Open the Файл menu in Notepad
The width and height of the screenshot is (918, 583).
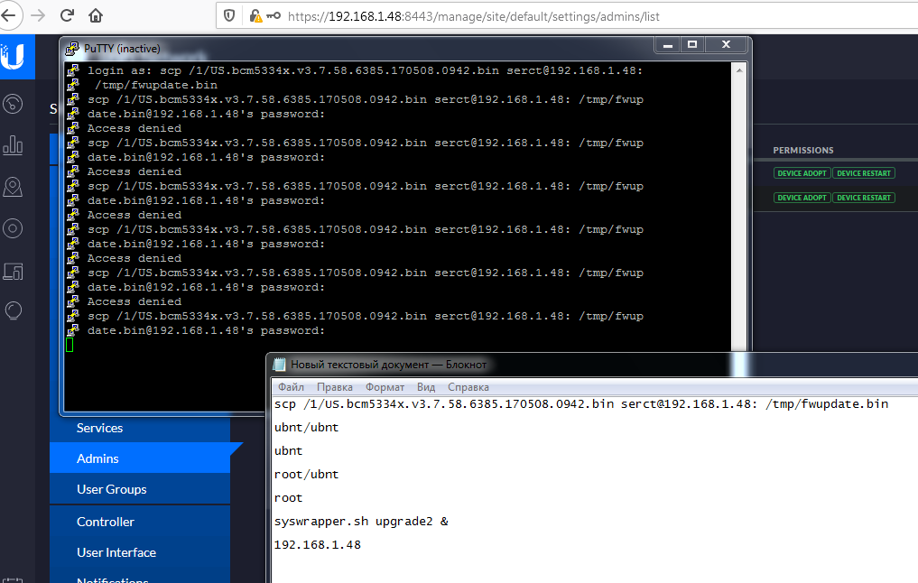point(291,387)
